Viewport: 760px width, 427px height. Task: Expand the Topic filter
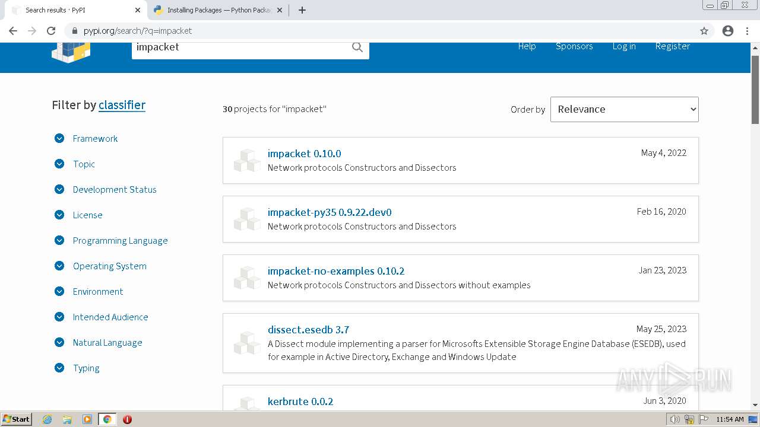59,164
